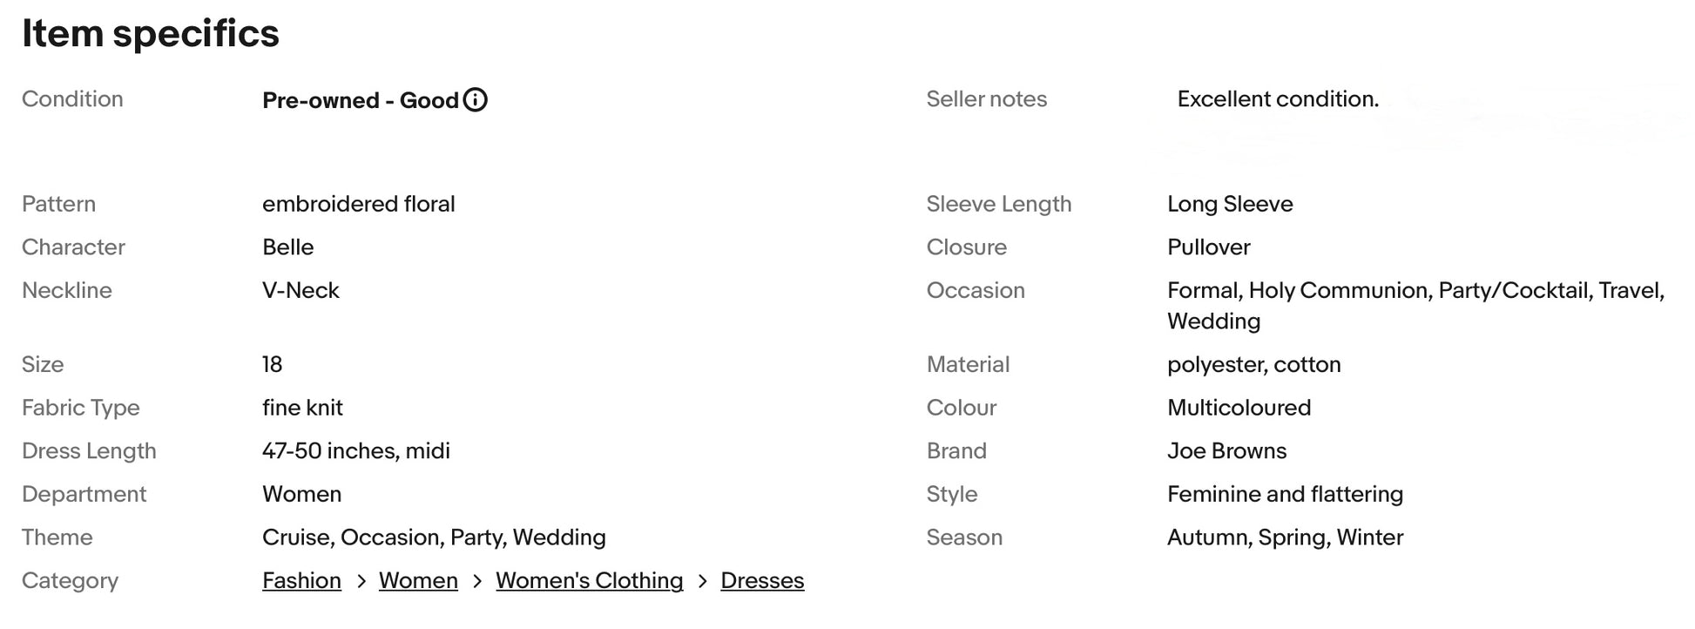Click the Seller notes label
The height and width of the screenshot is (629, 1695).
point(986,99)
